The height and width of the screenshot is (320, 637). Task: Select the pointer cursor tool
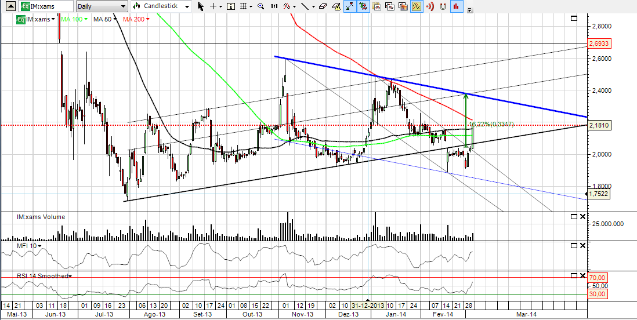(200, 6)
